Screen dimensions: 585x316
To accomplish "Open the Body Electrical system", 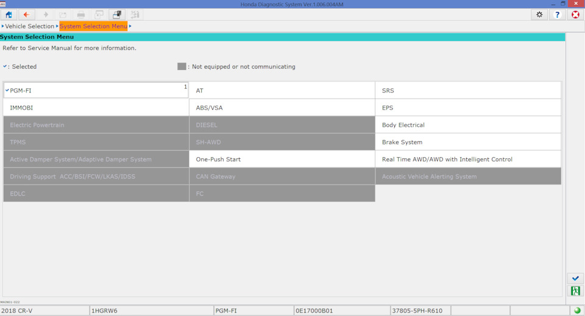I will click(468, 125).
